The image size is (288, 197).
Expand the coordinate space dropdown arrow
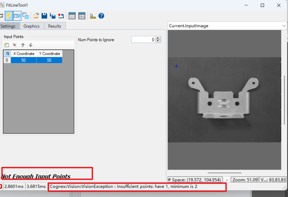227,180
